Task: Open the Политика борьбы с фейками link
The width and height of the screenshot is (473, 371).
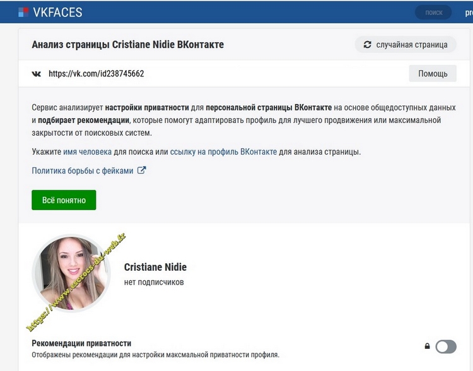Action: (x=83, y=170)
